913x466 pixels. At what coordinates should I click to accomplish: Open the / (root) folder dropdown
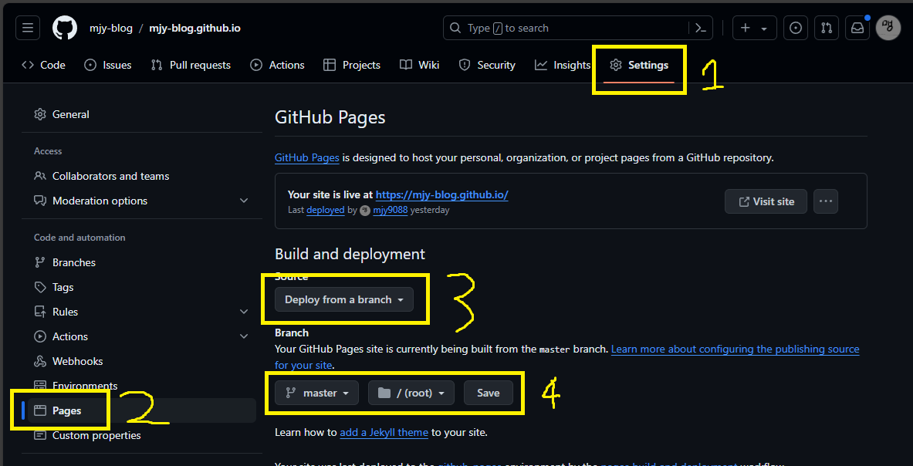[x=411, y=393]
